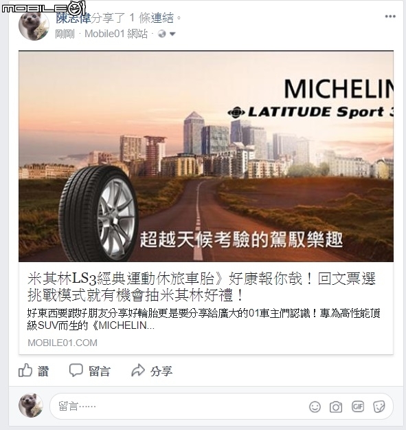Expand the privacy audience dropdown arrow
This screenshot has width=406, height=430.
point(172,34)
